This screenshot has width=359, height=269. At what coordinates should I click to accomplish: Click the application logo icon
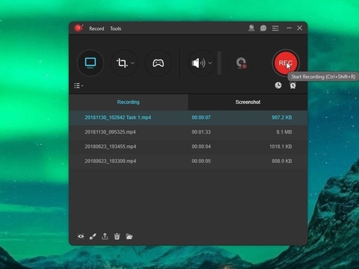(79, 28)
